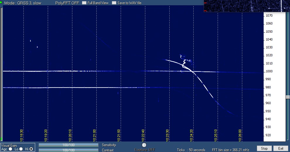
Task: Click the Ticks : 50 seconds status text
Action: (191, 150)
